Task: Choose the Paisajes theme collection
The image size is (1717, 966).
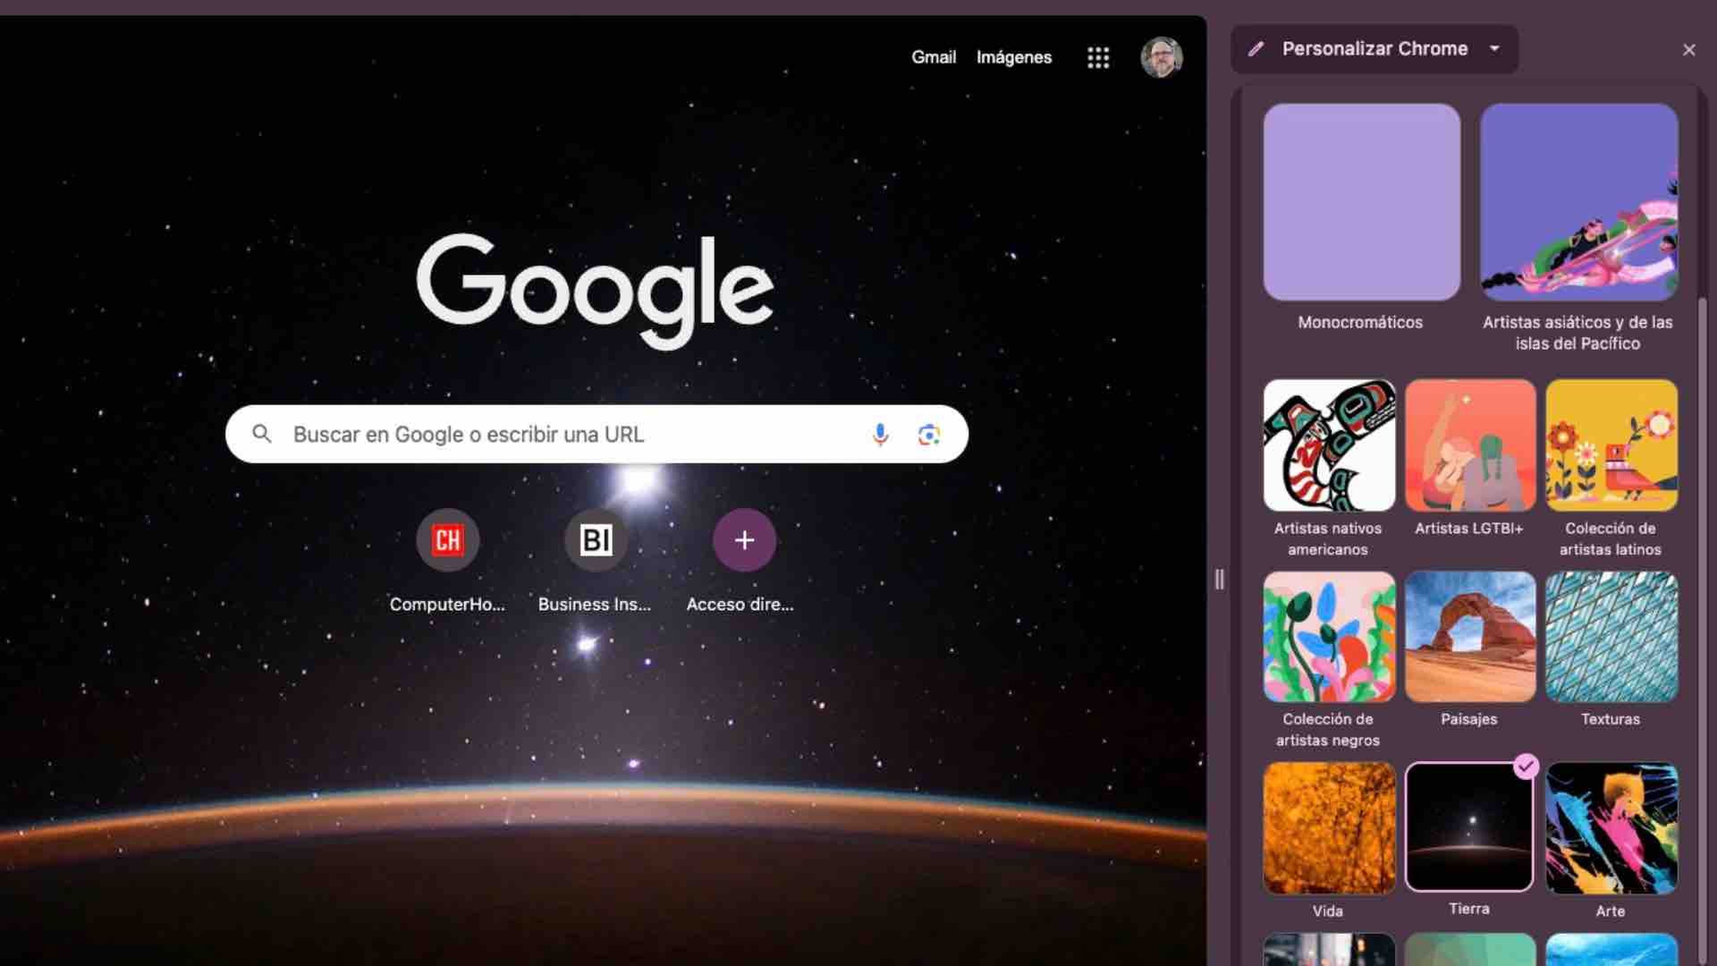Action: (1470, 637)
